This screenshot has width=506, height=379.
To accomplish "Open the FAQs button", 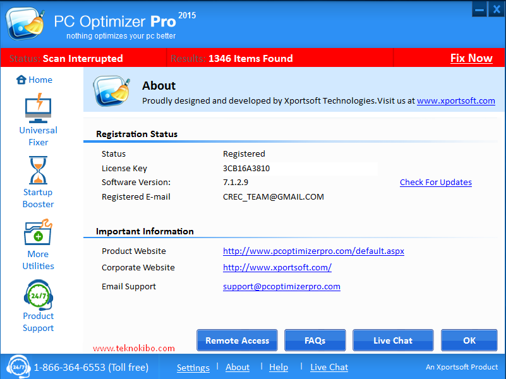I will (x=315, y=340).
